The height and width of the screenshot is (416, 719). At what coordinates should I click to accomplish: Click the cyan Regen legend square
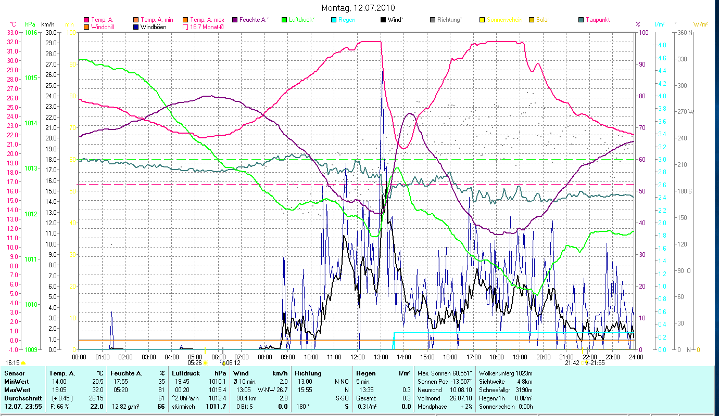(333, 20)
